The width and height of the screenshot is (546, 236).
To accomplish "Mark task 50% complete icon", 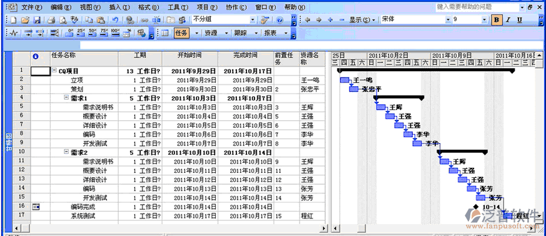I will [x=93, y=32].
